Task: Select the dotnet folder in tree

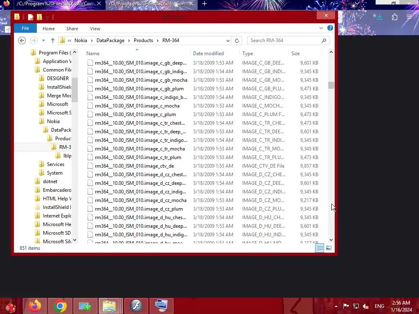Action: click(50, 181)
